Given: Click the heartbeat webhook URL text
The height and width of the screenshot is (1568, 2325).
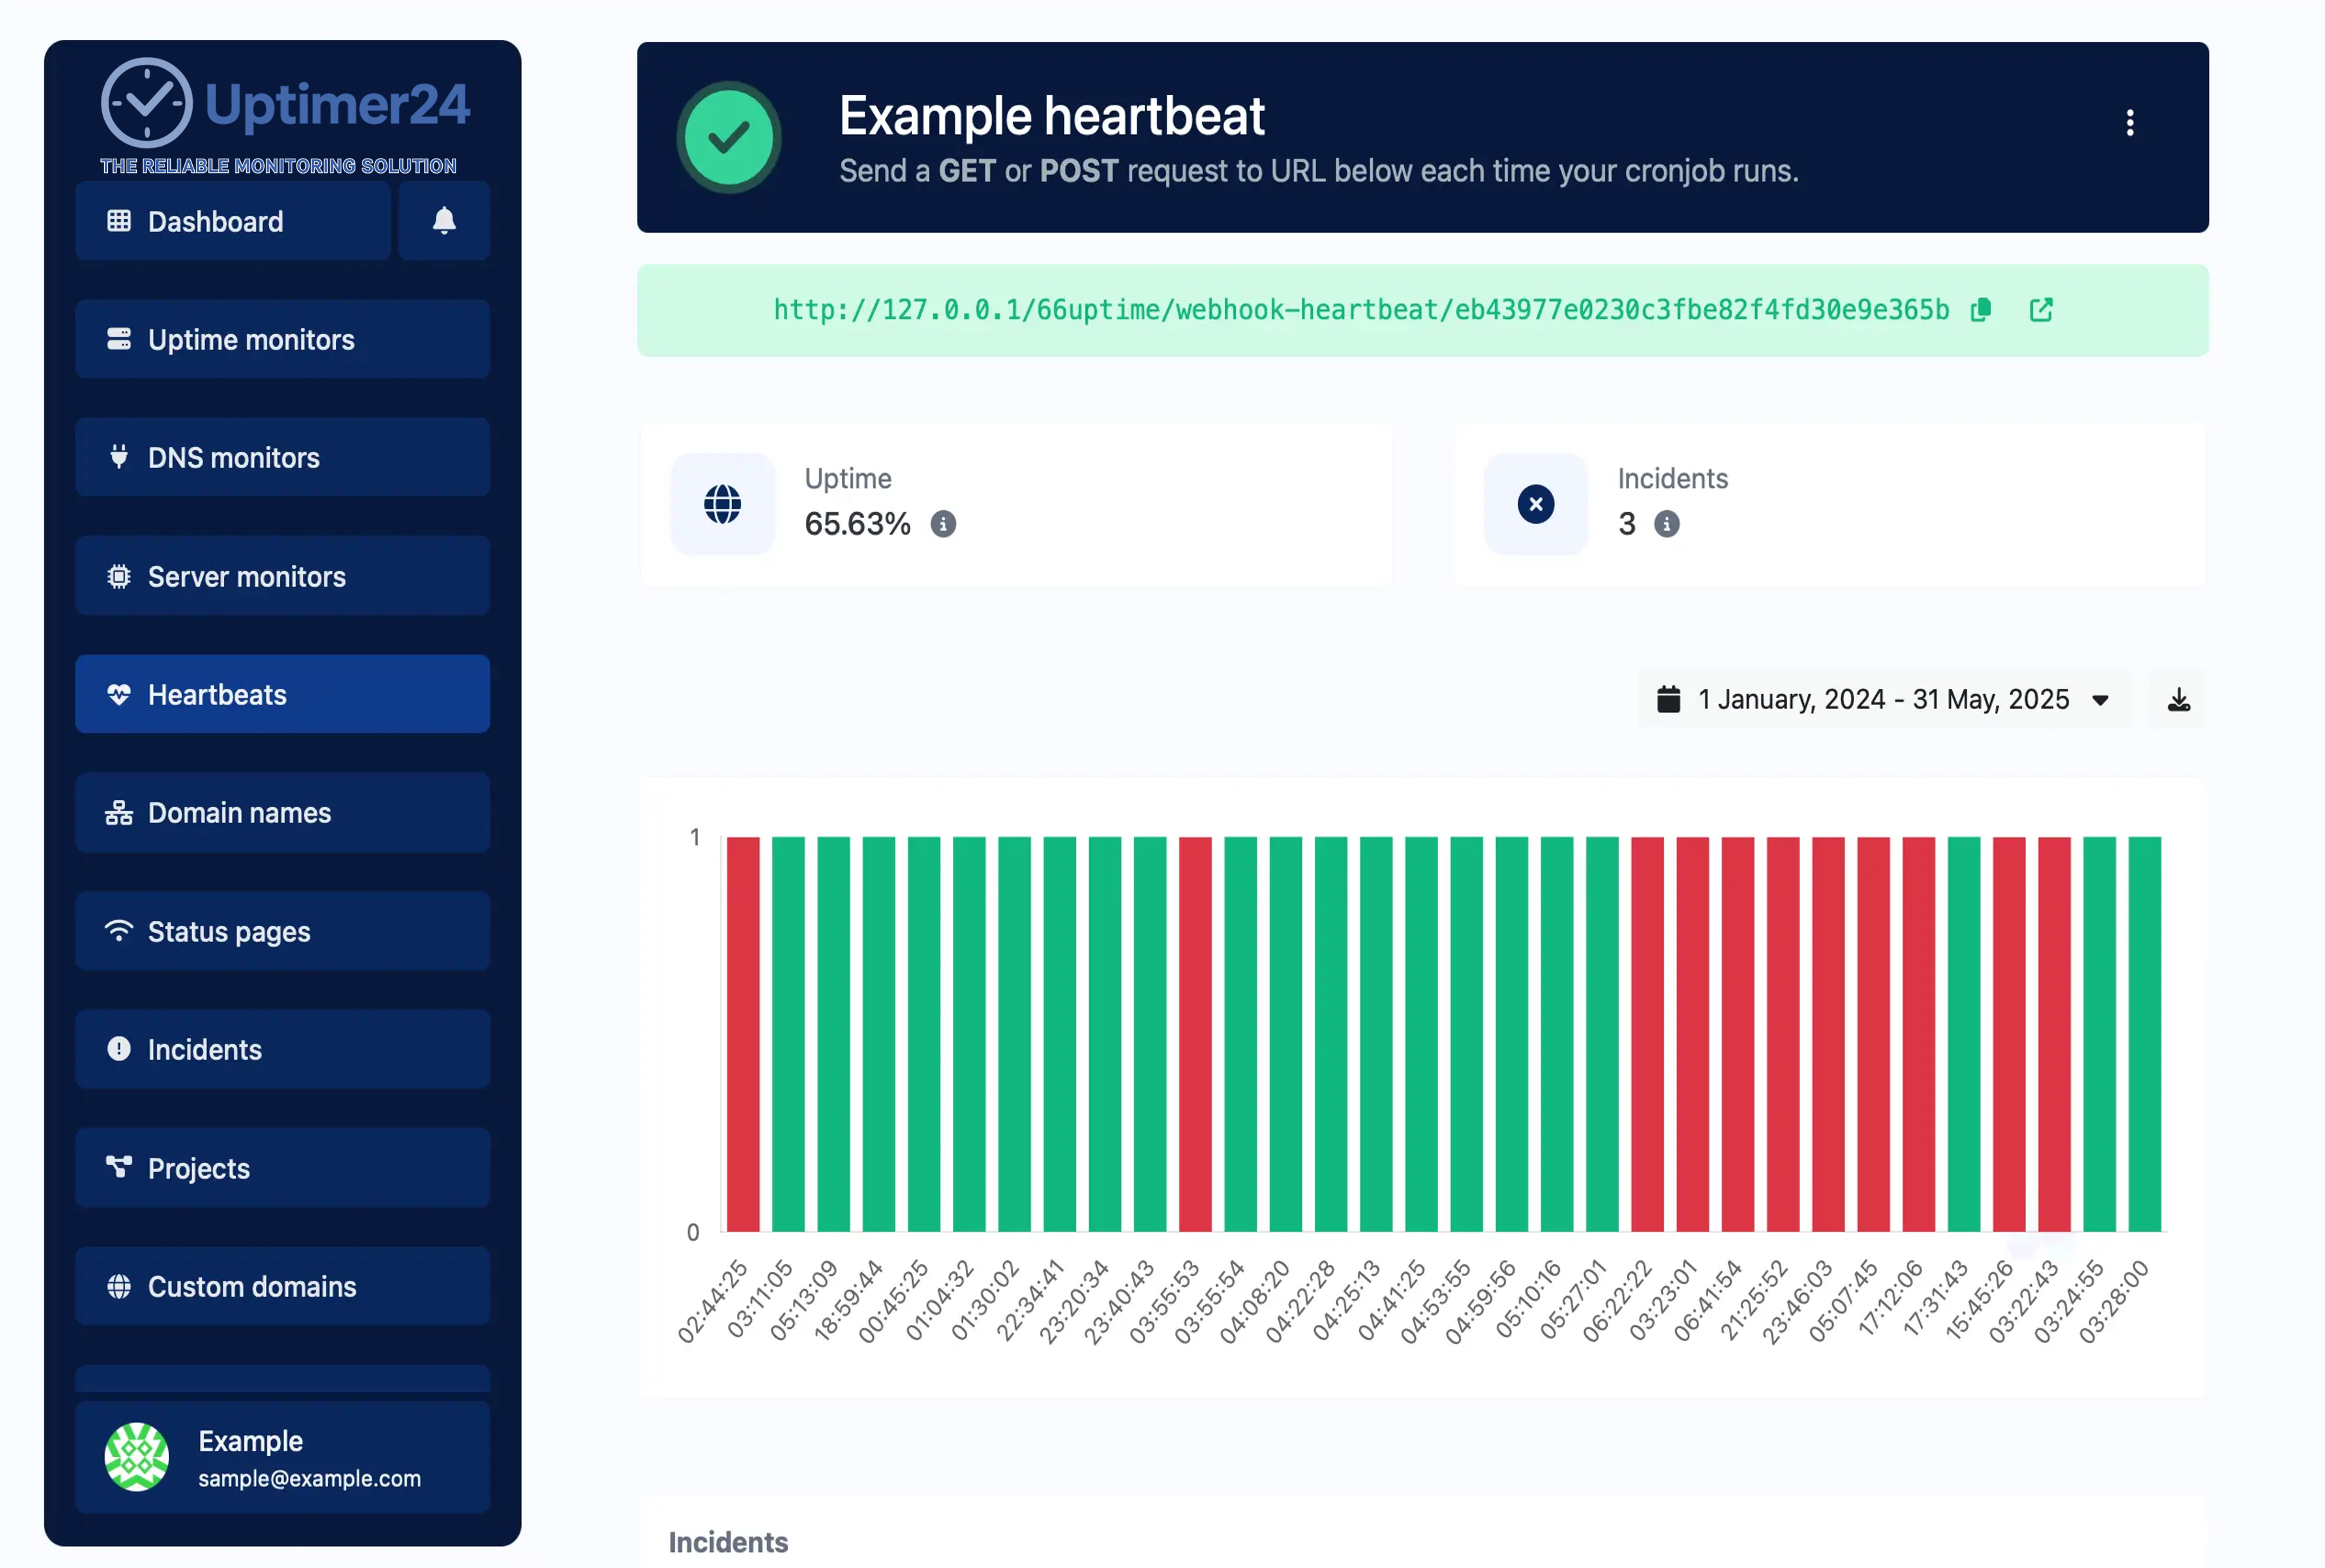Looking at the screenshot, I should tap(1361, 310).
